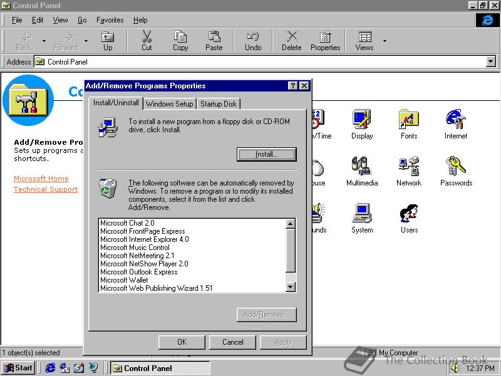Click the 12:37 PM taskbar clock
Image resolution: width=501 pixels, height=376 pixels.
pyautogui.click(x=480, y=368)
